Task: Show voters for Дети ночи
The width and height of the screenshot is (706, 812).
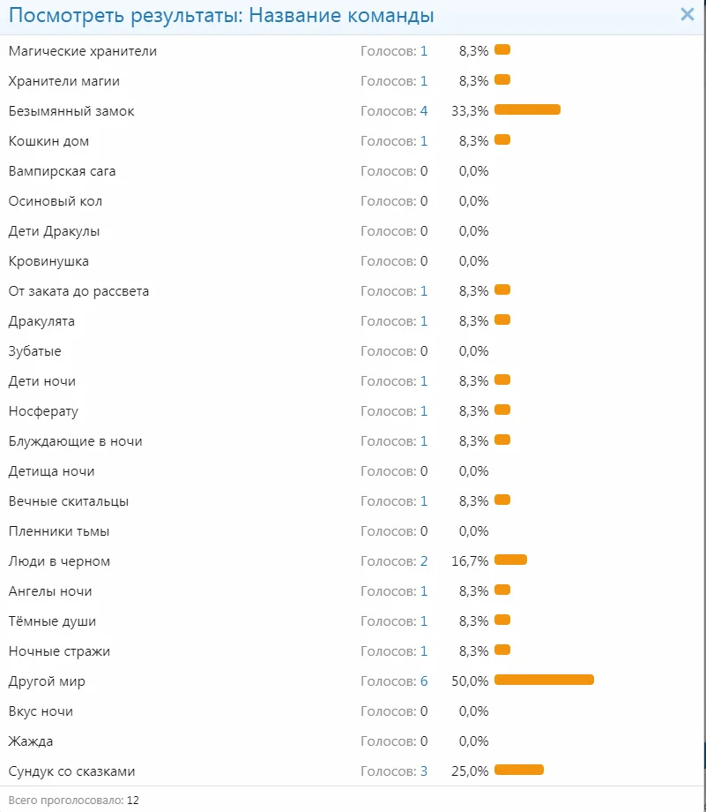Action: tap(424, 381)
